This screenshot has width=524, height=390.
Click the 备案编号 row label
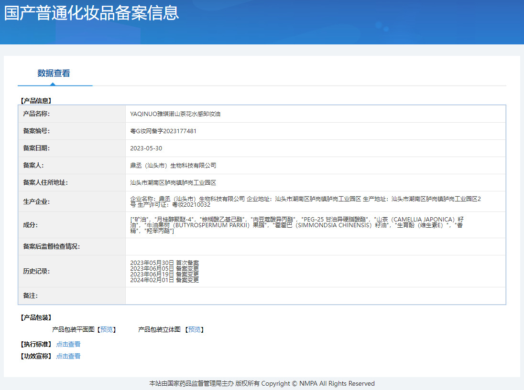click(x=36, y=131)
